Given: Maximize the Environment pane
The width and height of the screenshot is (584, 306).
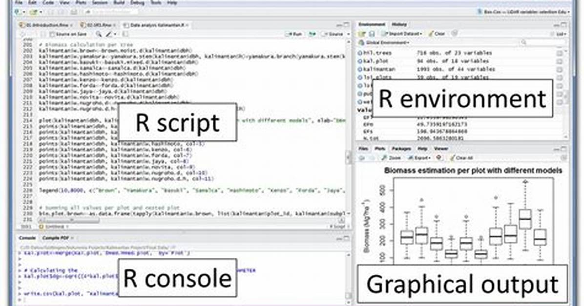Looking at the screenshot, I should tap(564, 24).
